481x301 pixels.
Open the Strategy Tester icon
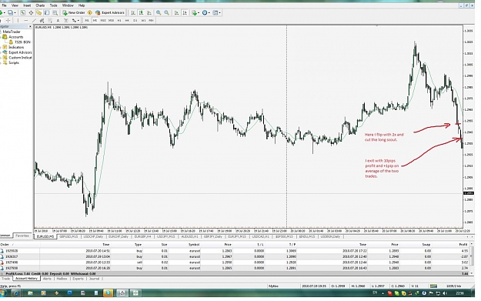point(55,12)
